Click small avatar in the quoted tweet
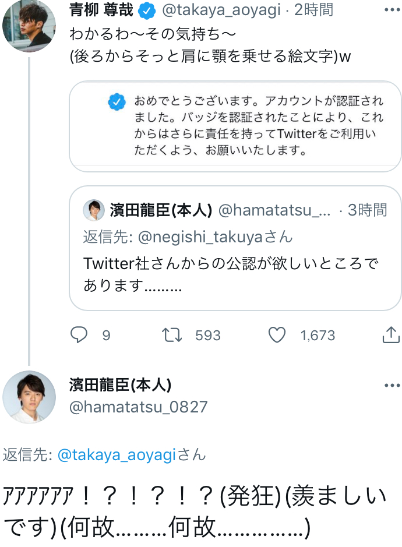Screen dimensions: 402x547 [x=94, y=210]
